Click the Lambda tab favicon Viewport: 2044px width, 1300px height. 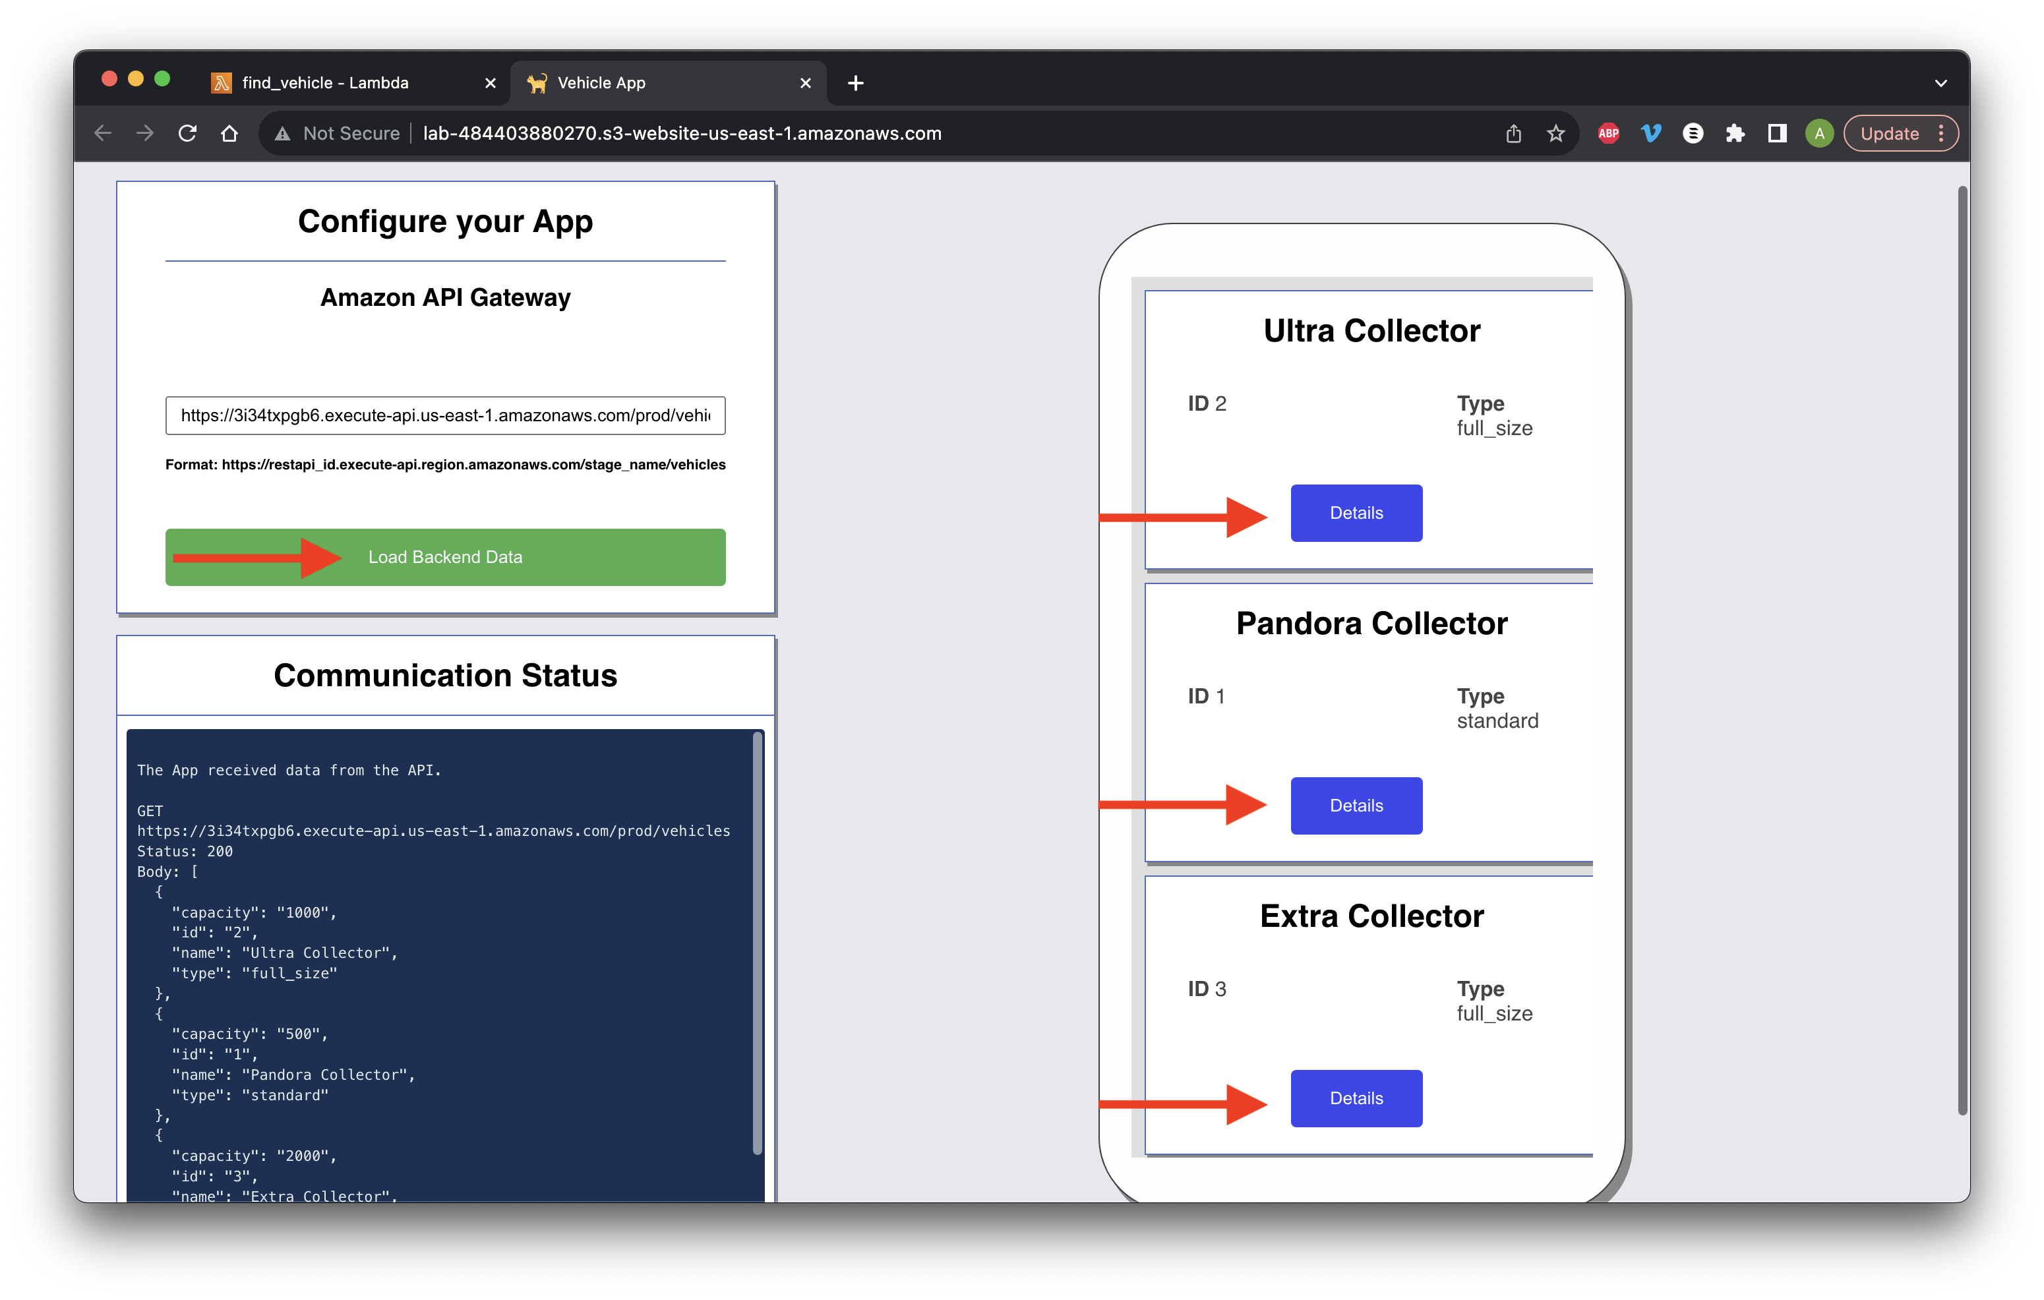[x=222, y=83]
